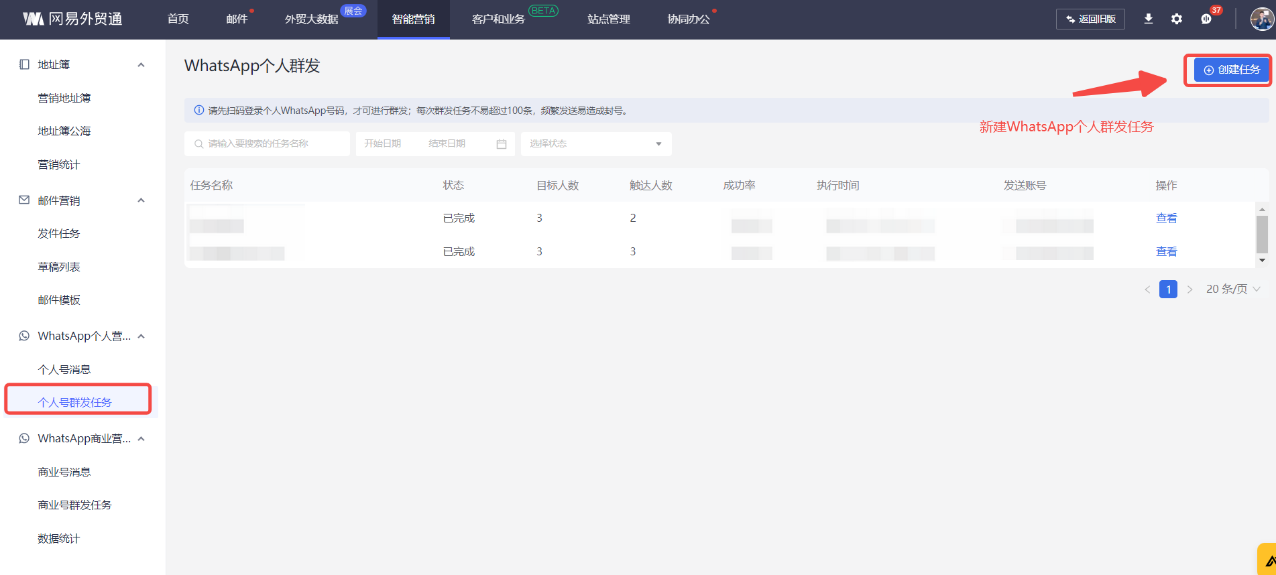1276x575 pixels.
Task: Click the table vertical scrollbar thumb
Action: [1262, 234]
